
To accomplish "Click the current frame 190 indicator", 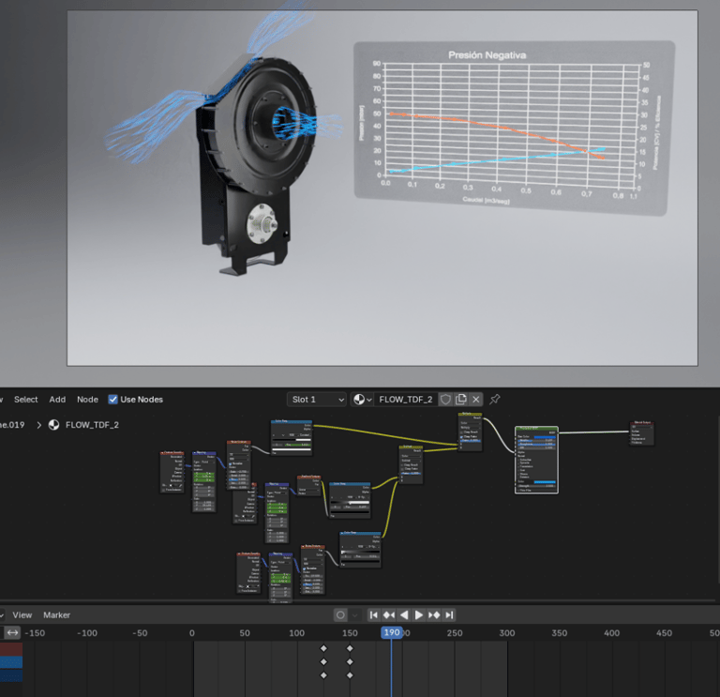I will point(392,632).
